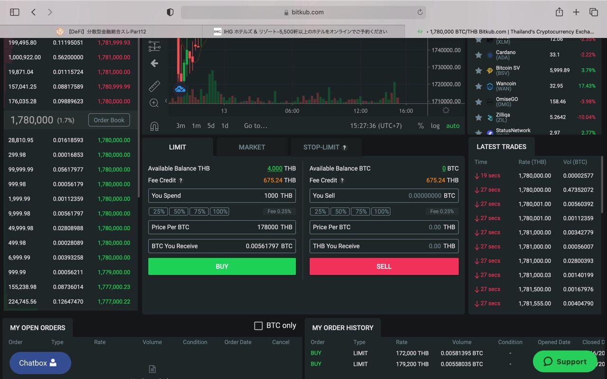The height and width of the screenshot is (379, 607).
Task: Toggle percent scale on the chart
Action: tap(421, 126)
